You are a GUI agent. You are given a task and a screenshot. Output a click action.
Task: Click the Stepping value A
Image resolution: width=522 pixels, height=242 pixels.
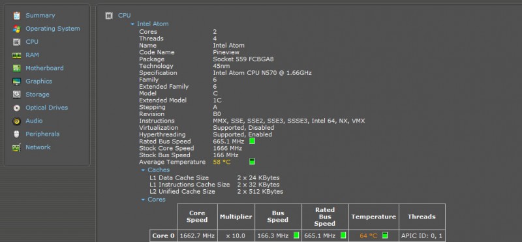tap(215, 107)
